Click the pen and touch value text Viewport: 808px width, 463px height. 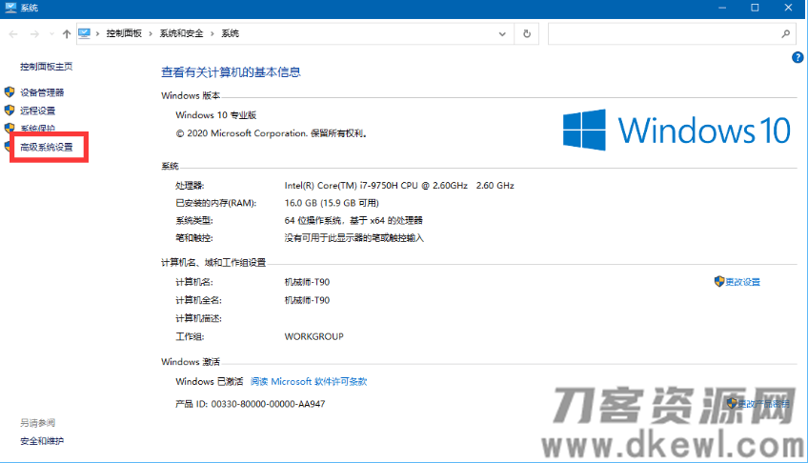(x=354, y=238)
